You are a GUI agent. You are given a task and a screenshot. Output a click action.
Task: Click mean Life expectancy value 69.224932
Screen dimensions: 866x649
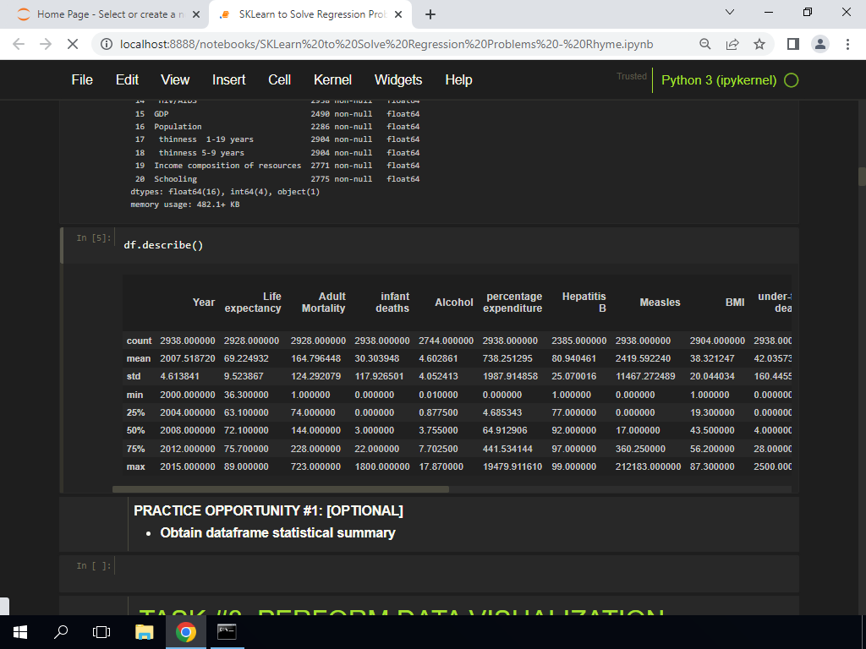pos(246,358)
